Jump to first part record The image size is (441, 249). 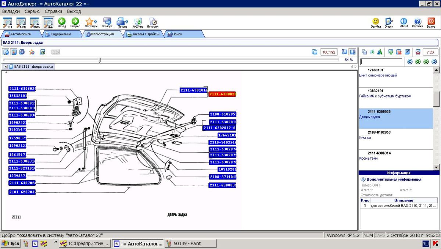[x=410, y=61]
